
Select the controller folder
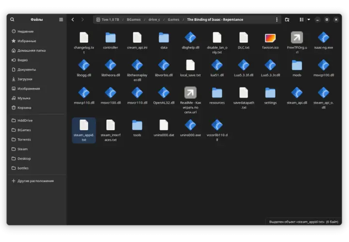point(111,41)
